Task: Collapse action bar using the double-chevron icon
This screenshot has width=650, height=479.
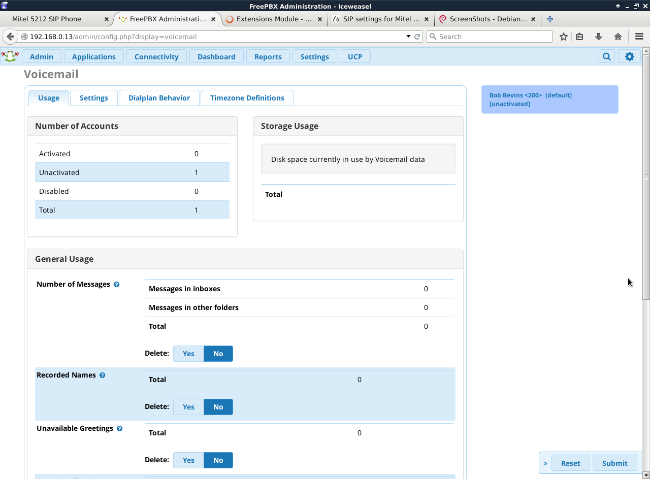Action: pos(545,463)
